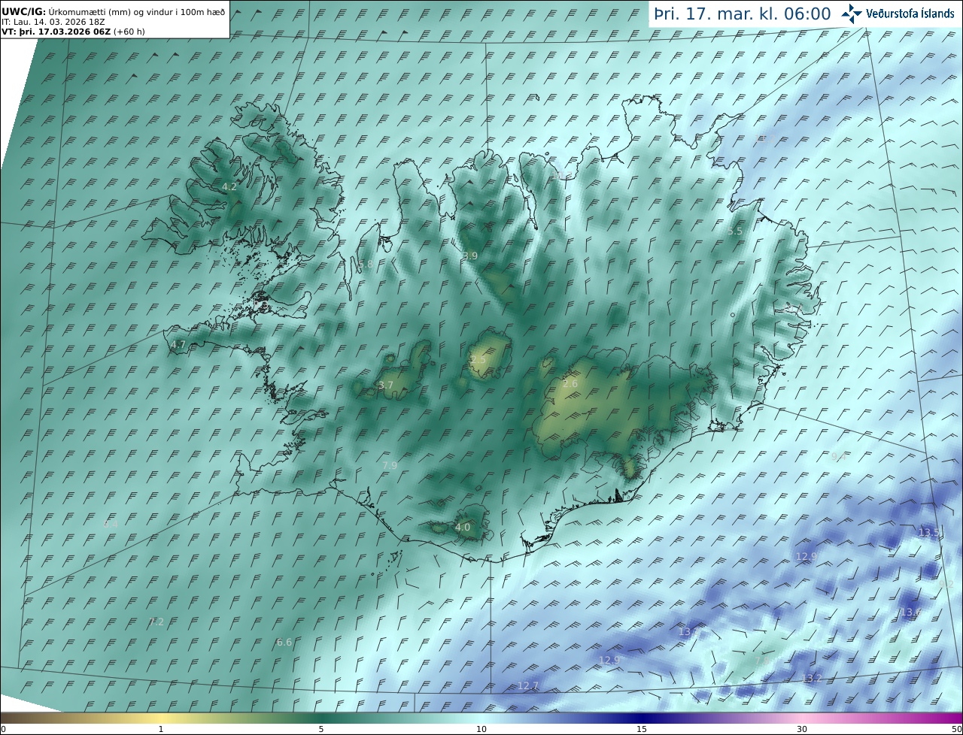Viewport: 963px width, 735px height.
Task: Click the 5.5 value in northeast Iceland
Action: pos(735,231)
